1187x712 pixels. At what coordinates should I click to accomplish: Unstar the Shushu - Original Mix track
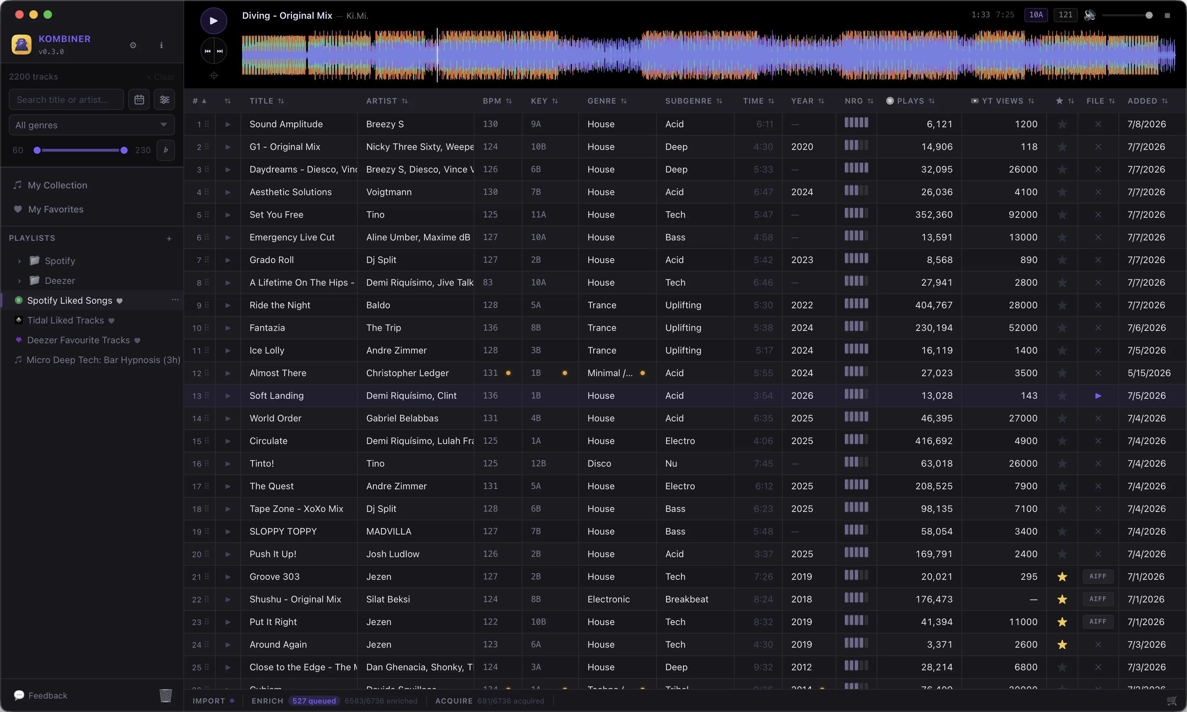[1062, 599]
